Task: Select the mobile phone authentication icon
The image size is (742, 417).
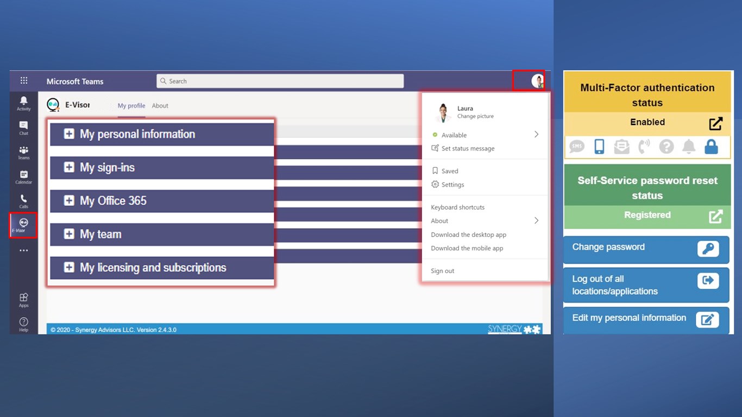Action: [x=599, y=147]
